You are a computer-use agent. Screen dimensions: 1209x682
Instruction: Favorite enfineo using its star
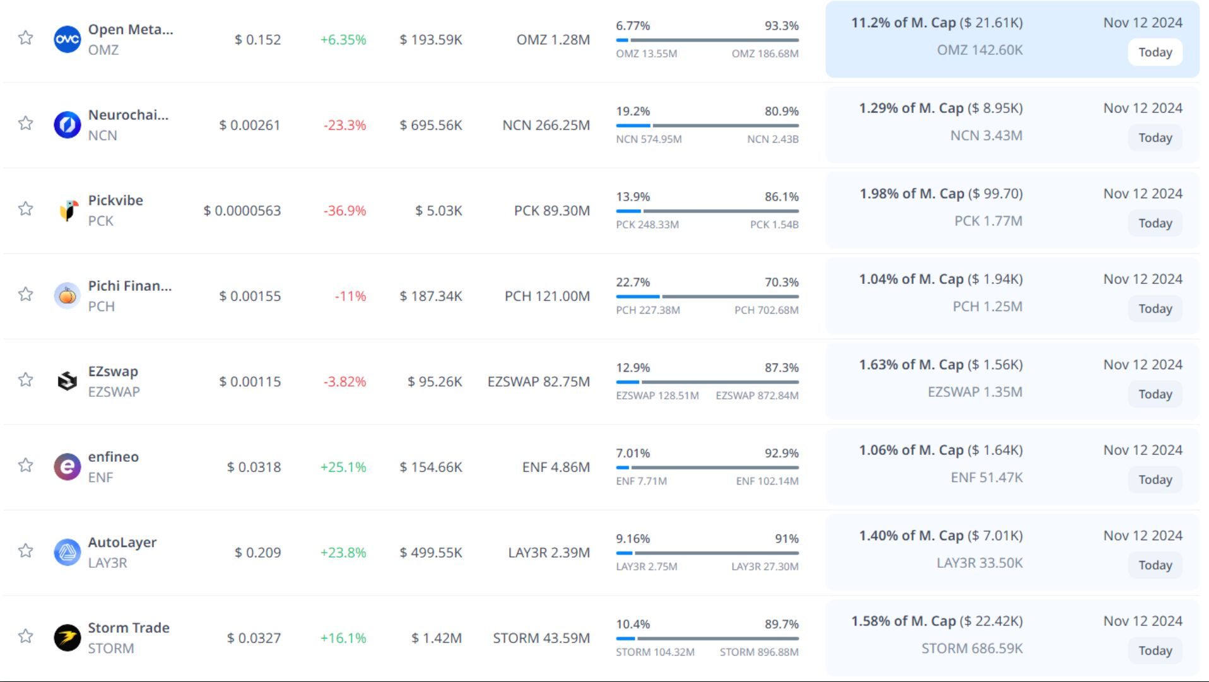click(x=25, y=465)
